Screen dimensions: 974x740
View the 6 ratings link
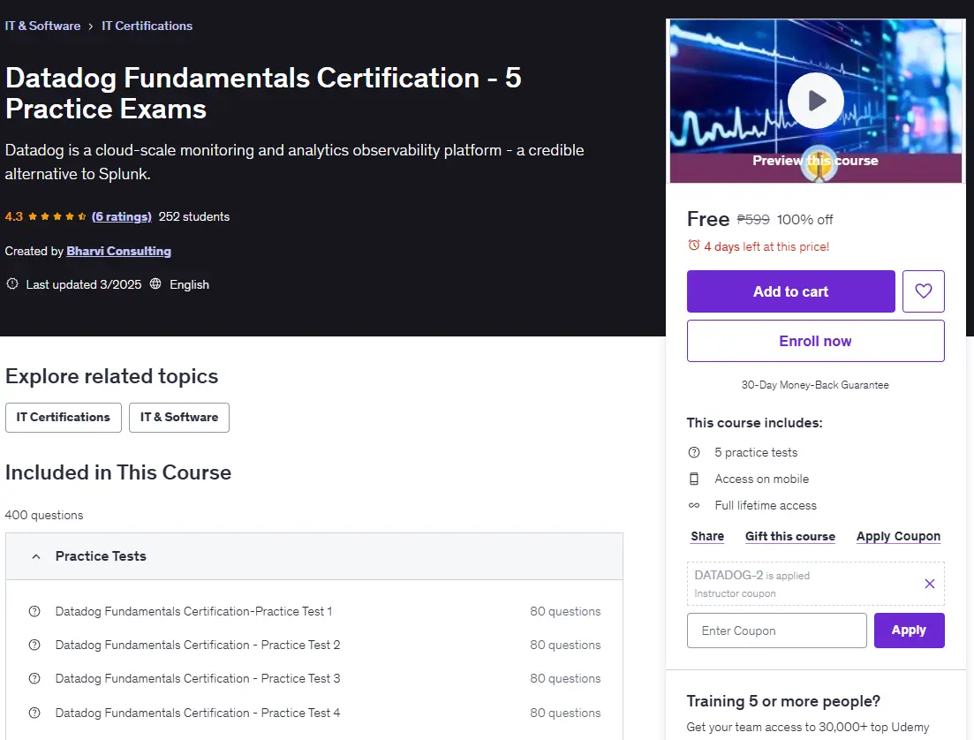[x=122, y=217]
